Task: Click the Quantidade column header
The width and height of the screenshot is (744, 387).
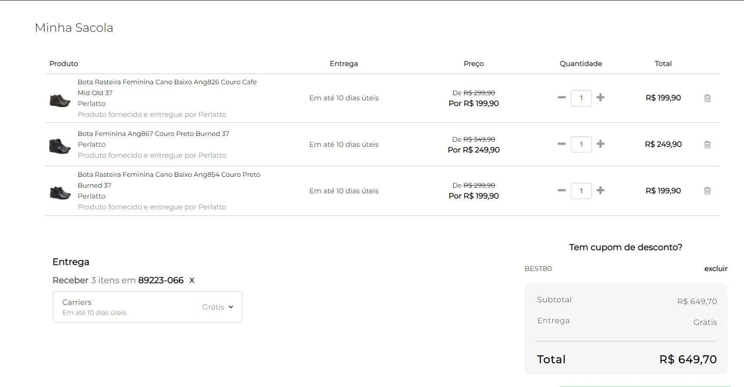Action: [581, 63]
